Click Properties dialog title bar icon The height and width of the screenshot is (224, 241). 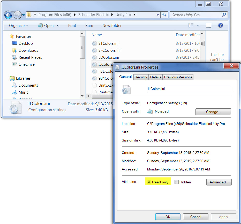click(117, 67)
